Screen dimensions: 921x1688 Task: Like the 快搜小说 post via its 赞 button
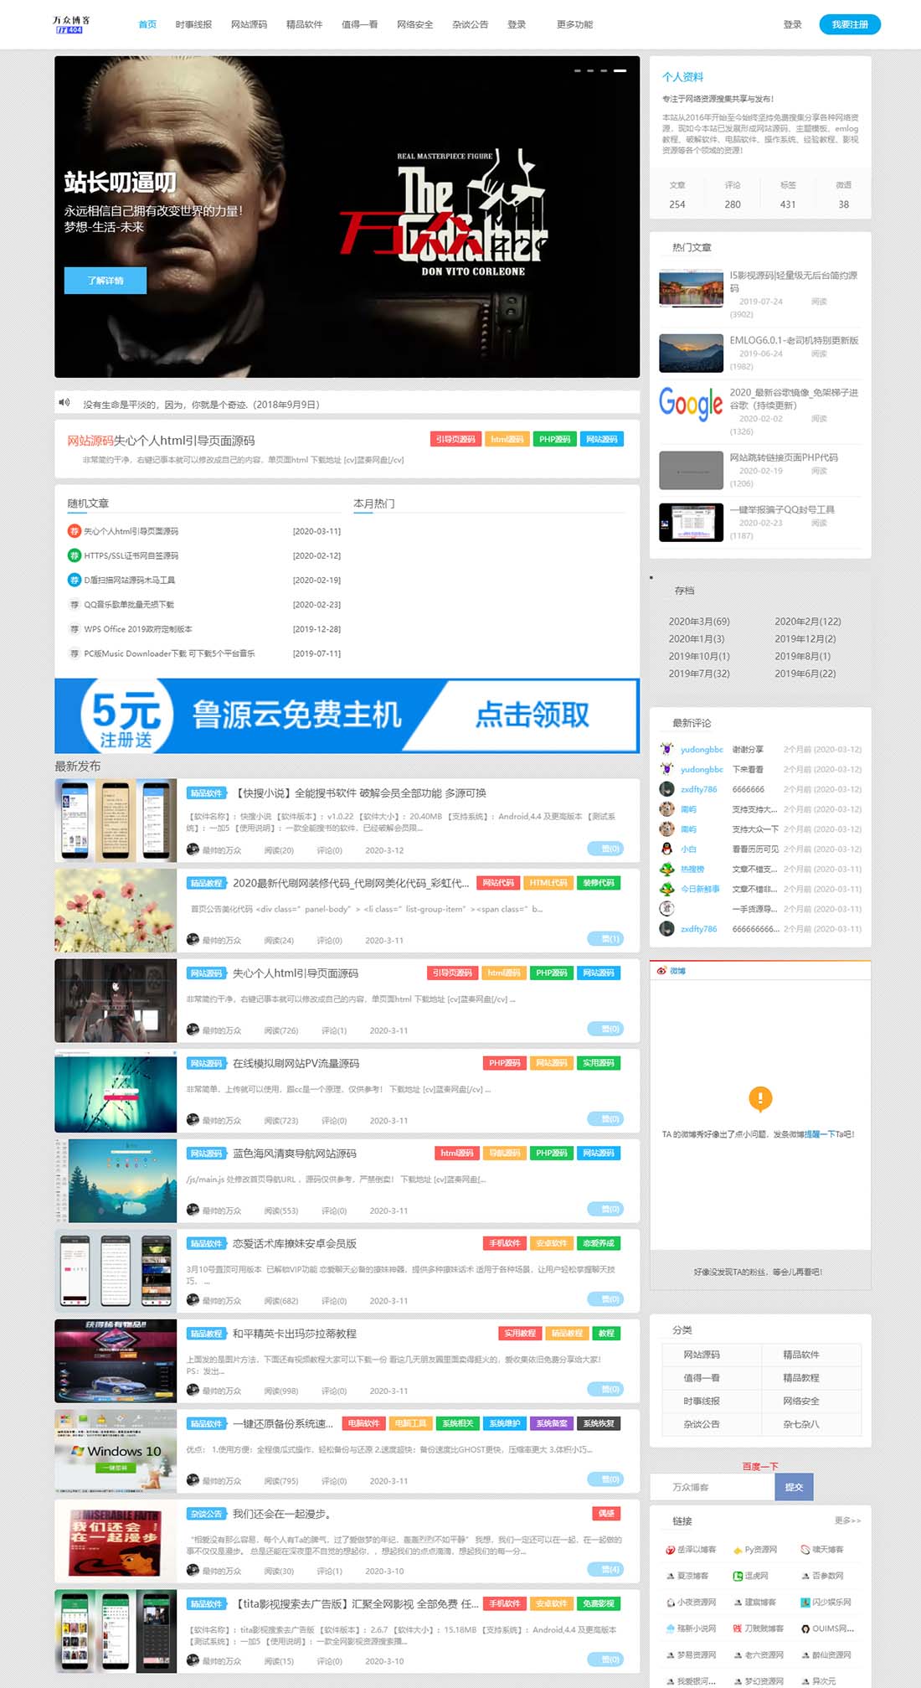coord(605,849)
